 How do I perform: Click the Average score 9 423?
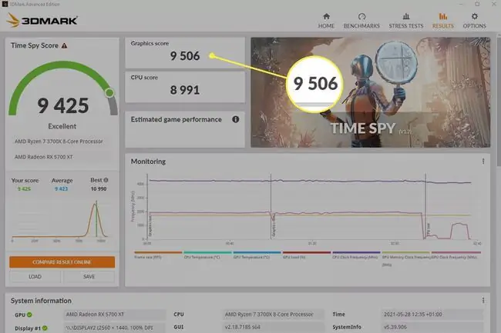point(62,188)
